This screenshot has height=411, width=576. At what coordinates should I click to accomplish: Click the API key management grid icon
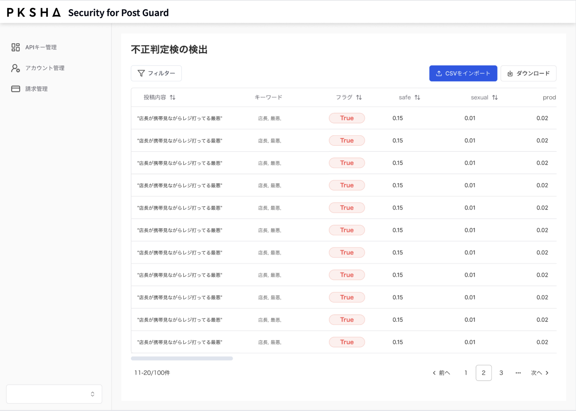[x=15, y=47]
